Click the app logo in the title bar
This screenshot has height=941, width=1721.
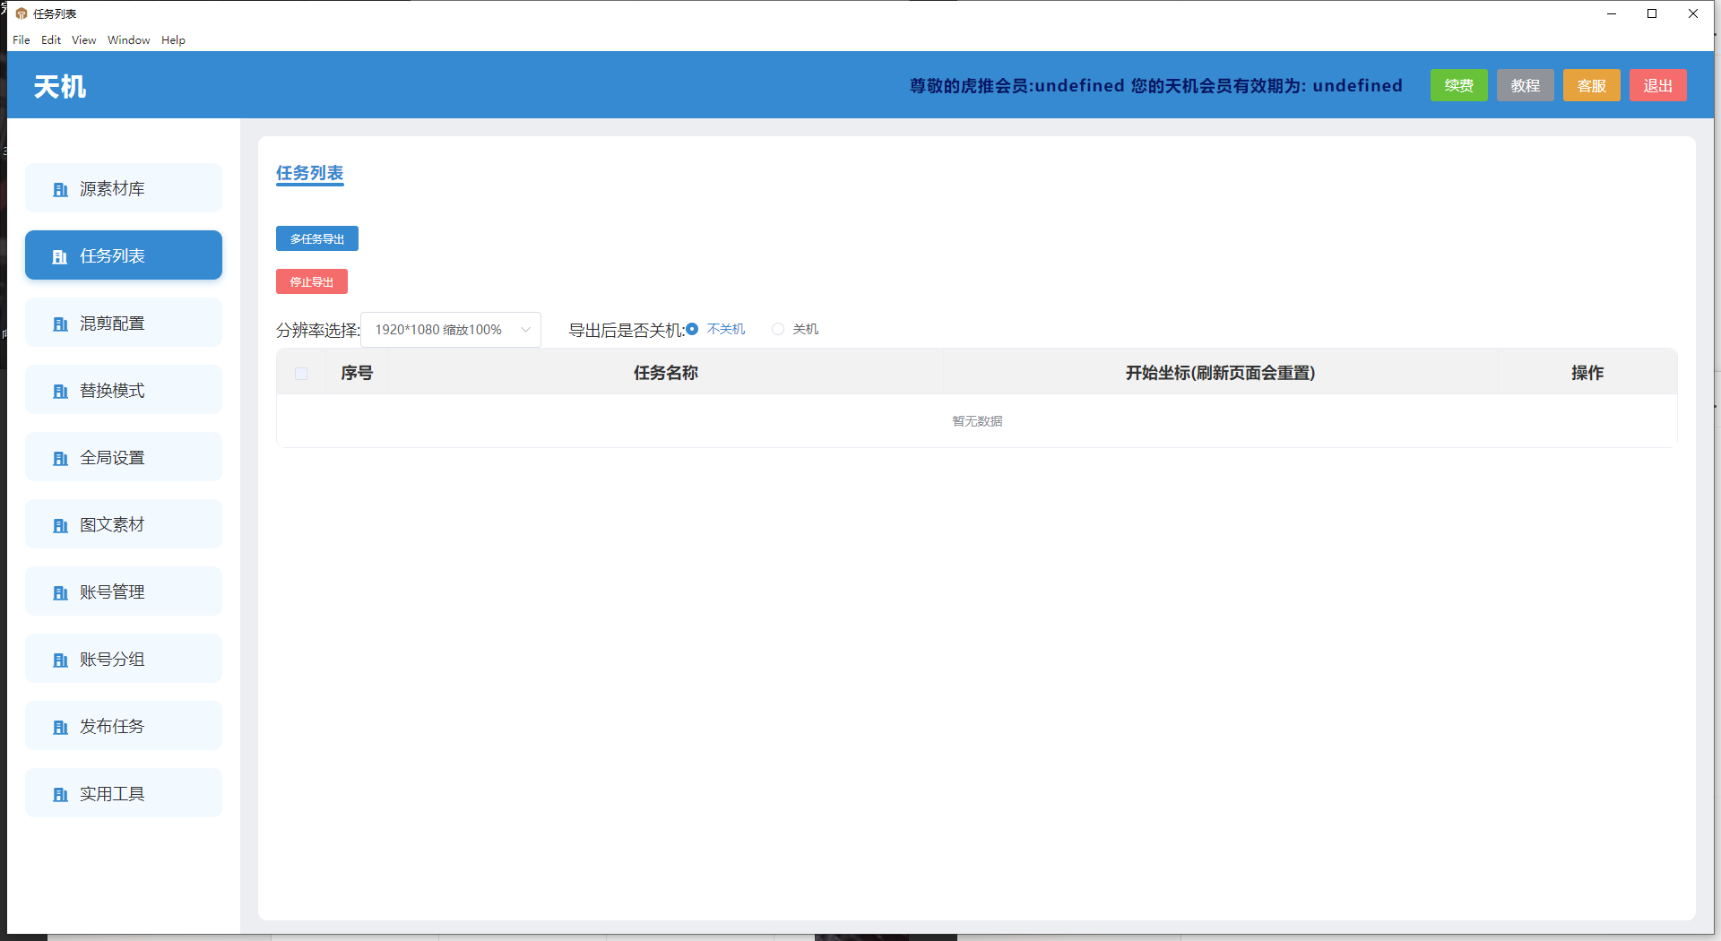(x=20, y=13)
